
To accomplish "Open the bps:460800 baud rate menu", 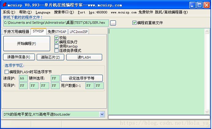I will click(98, 12).
